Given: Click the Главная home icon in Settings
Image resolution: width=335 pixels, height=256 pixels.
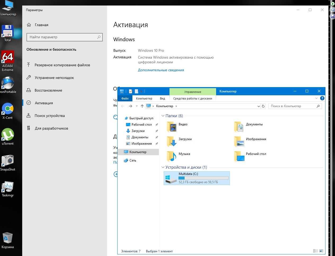Looking at the screenshot, I should click(x=29, y=25).
